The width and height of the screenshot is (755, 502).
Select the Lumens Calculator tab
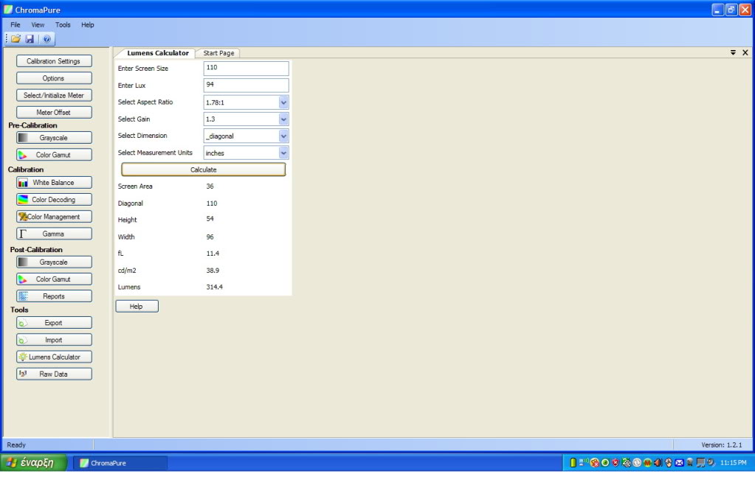coord(158,53)
